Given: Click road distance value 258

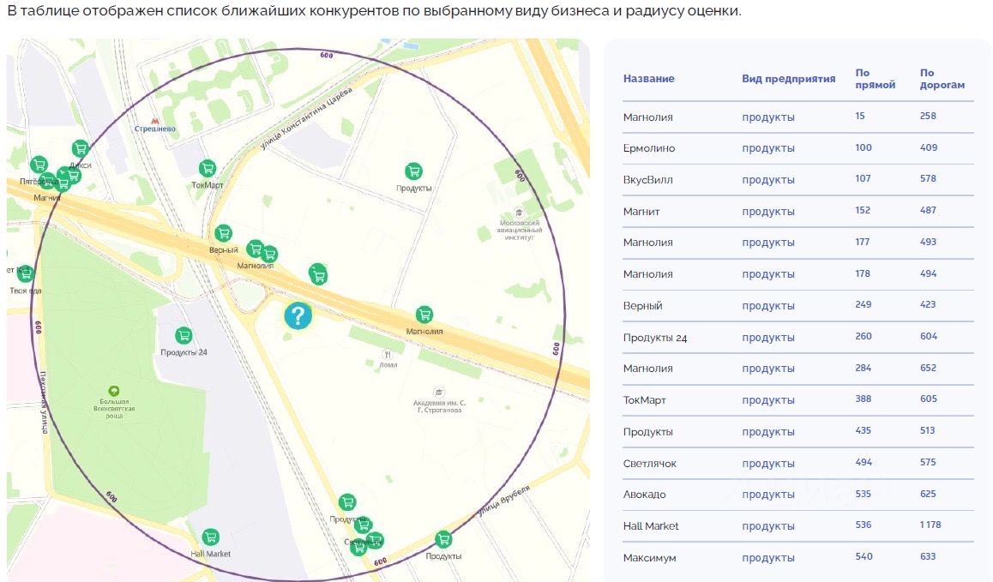Looking at the screenshot, I should pos(928,116).
